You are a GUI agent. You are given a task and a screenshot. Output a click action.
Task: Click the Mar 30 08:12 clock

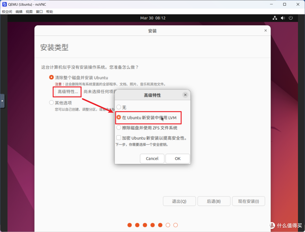[153, 18]
